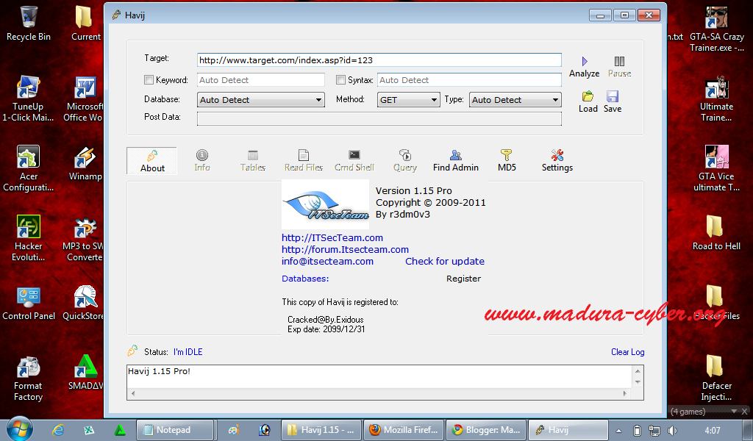This screenshot has height=441, width=753.
Task: Select the Defacer Injection folder
Action: (716, 378)
